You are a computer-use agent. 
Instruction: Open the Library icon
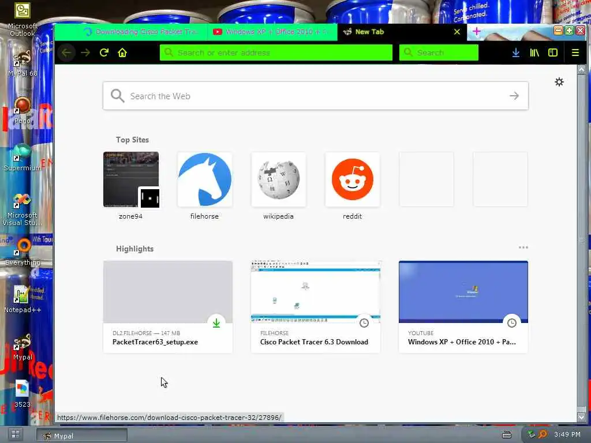(x=534, y=52)
